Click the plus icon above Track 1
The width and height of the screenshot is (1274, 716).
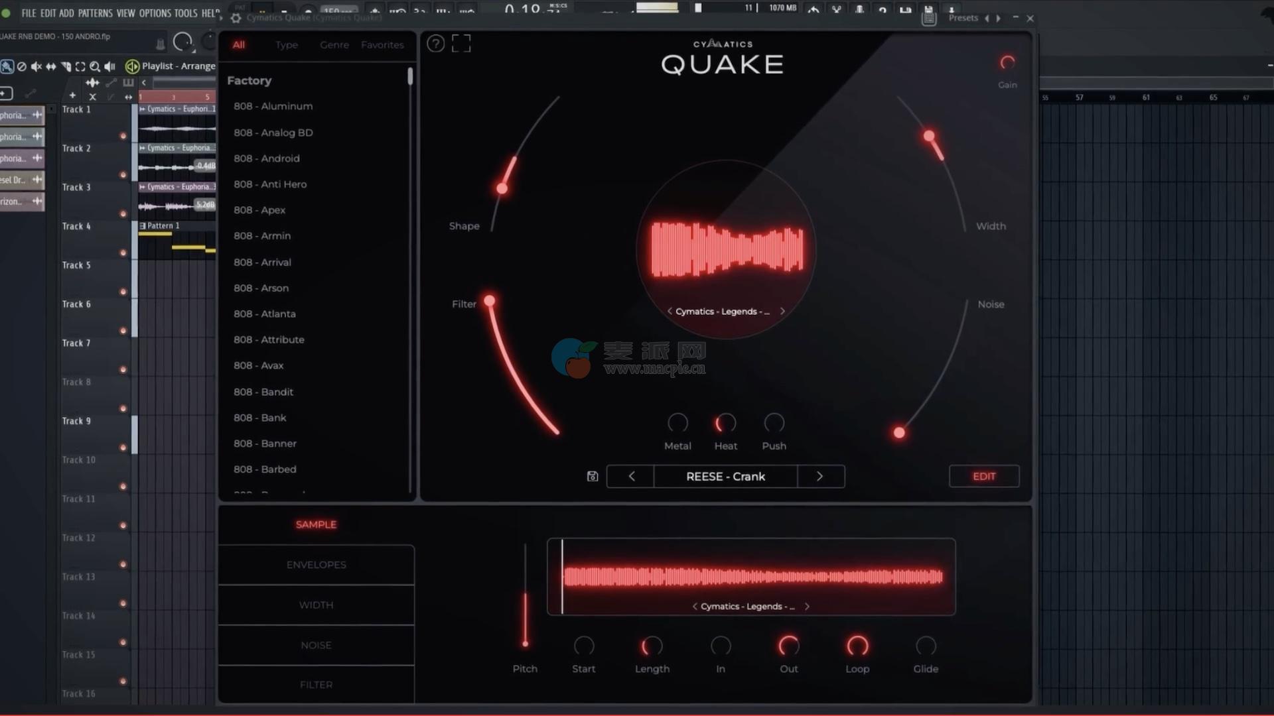(x=73, y=96)
